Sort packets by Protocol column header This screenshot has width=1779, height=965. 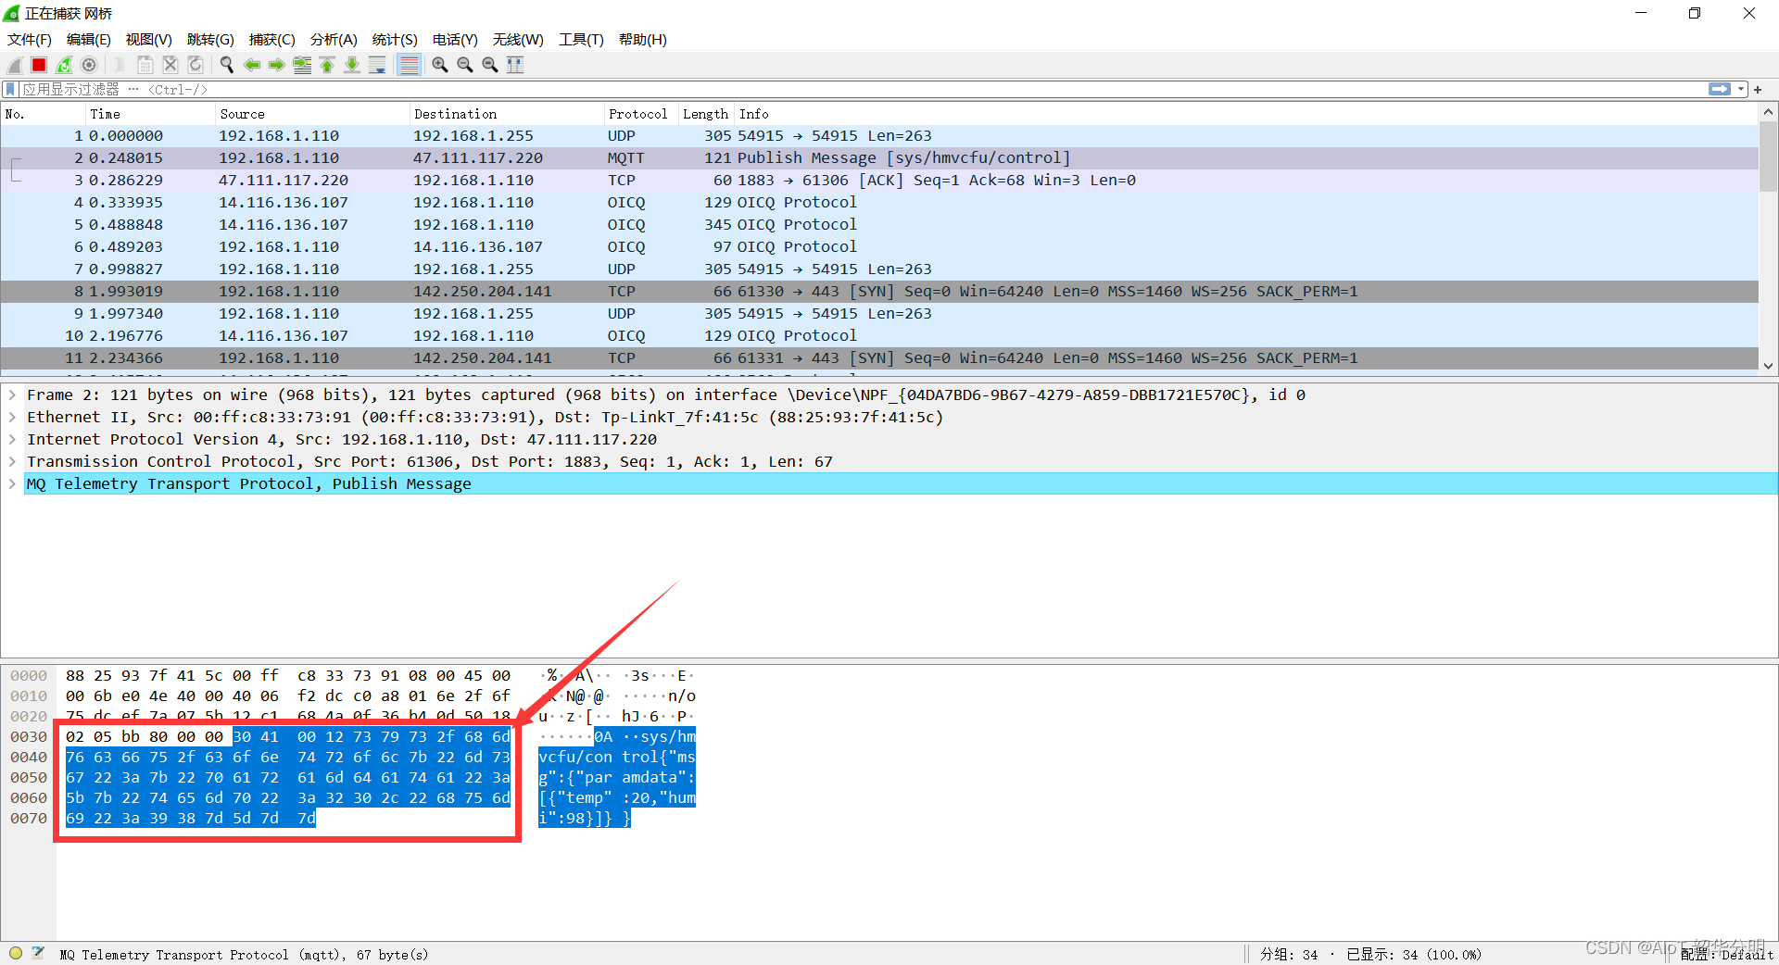tap(637, 114)
